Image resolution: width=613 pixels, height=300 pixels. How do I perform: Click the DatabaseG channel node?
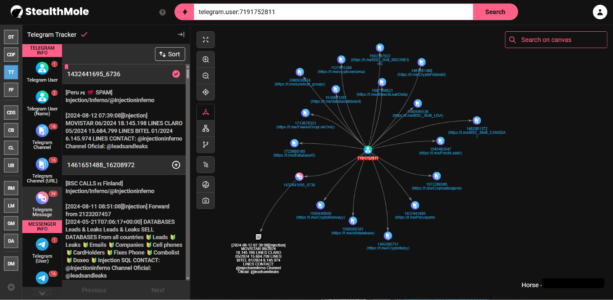[x=294, y=143]
